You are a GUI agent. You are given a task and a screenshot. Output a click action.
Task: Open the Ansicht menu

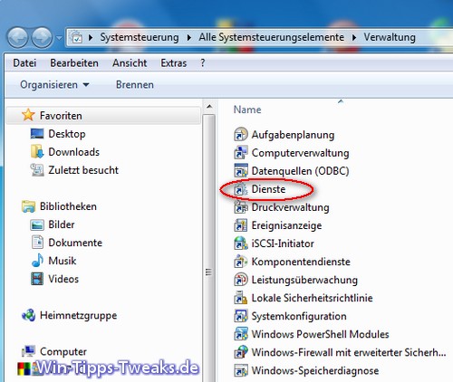coord(130,63)
